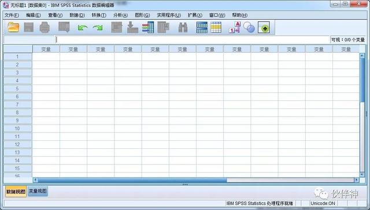
Task: Click the binoculars Find icon
Action: 183,28
